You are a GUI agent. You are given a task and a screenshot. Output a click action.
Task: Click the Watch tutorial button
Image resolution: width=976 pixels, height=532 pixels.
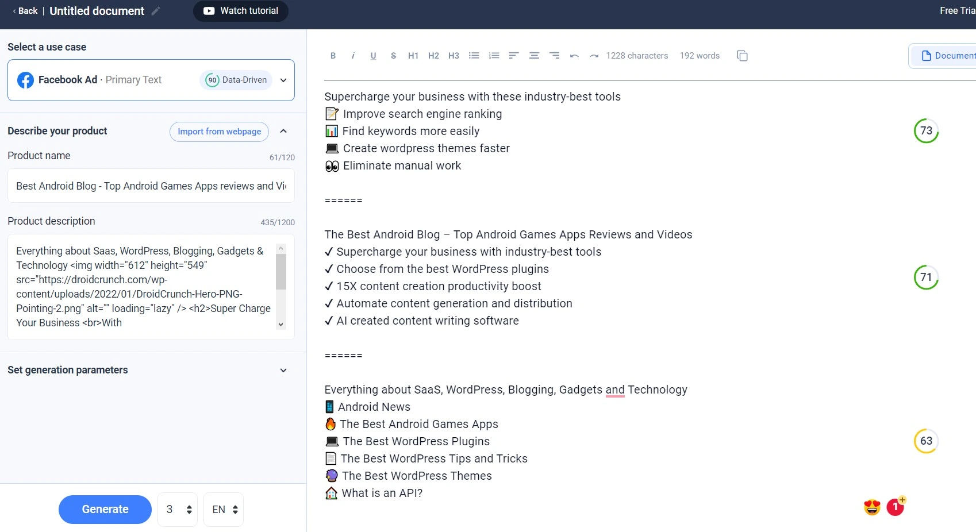click(x=241, y=11)
